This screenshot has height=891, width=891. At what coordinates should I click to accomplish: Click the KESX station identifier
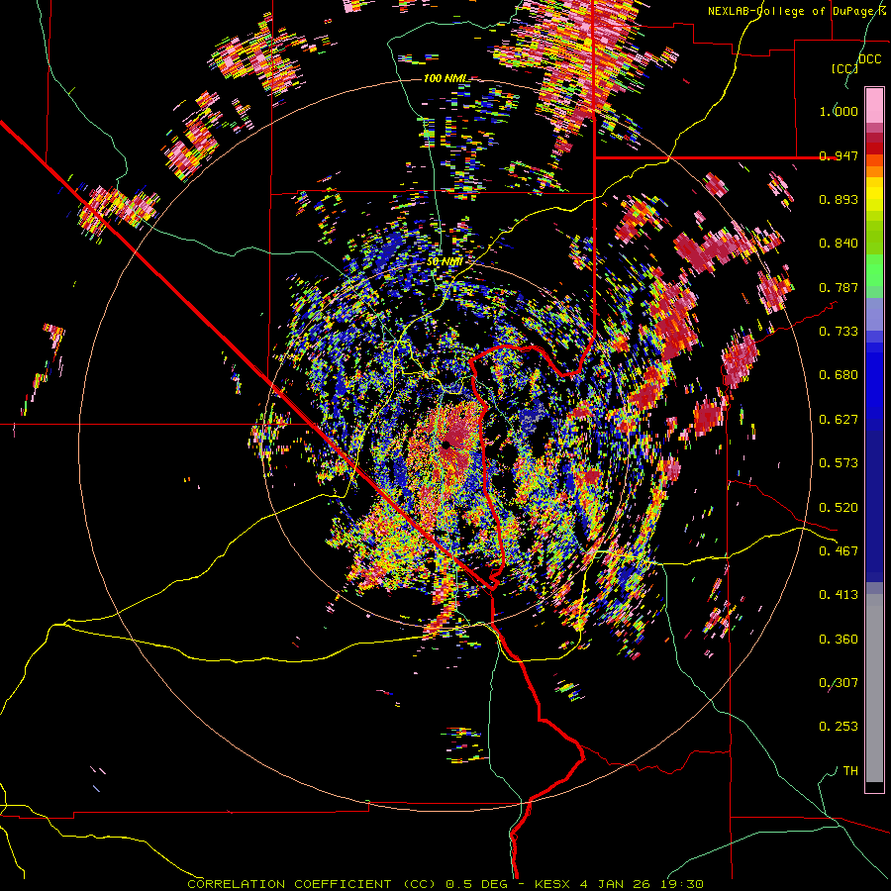point(554,884)
